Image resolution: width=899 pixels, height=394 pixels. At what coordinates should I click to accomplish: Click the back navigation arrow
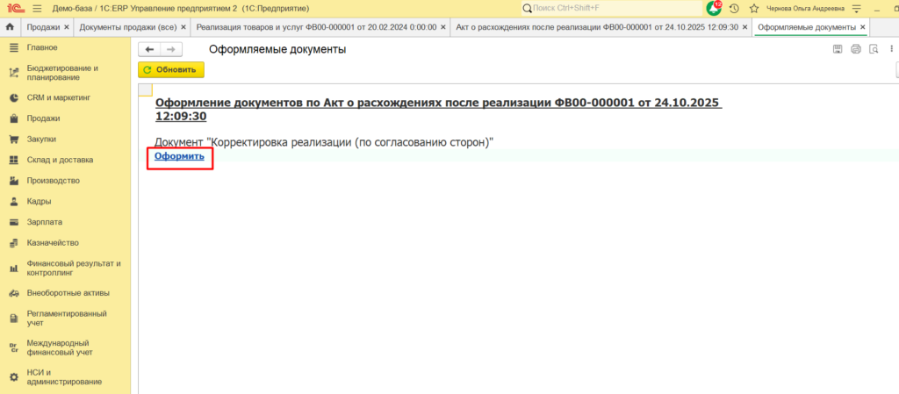(149, 50)
